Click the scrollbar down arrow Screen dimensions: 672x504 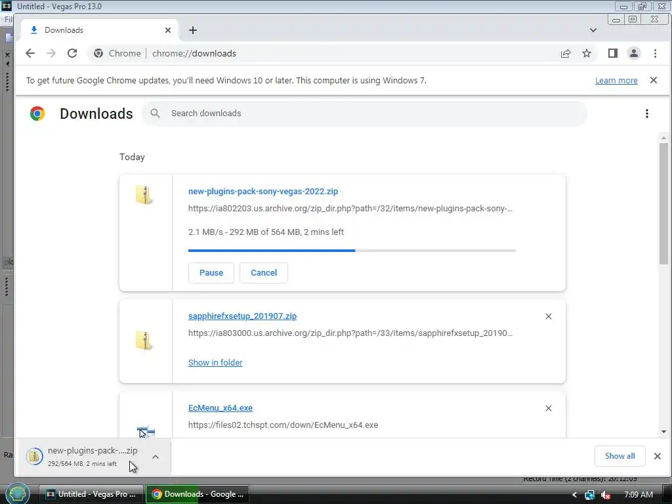(663, 432)
